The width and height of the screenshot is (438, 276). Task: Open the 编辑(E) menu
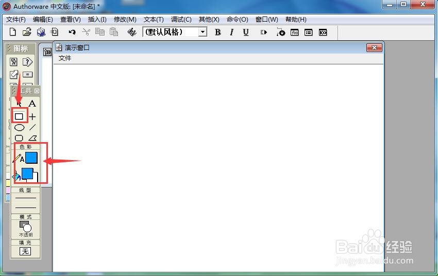[x=43, y=20]
